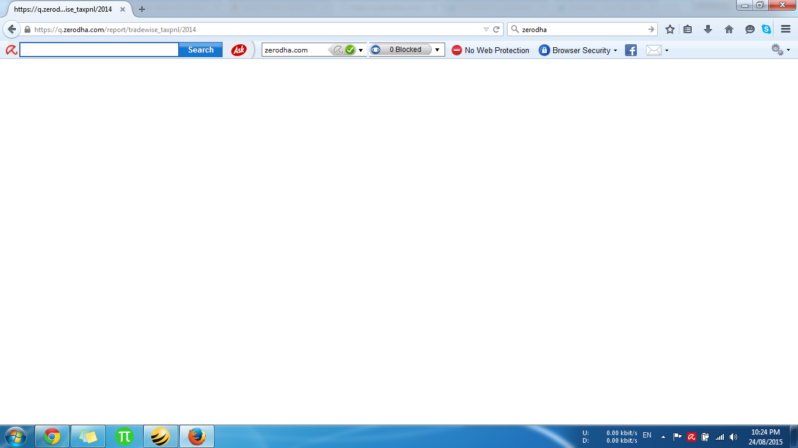Image resolution: width=798 pixels, height=448 pixels.
Task: Open a new tab with plus button
Action: [141, 9]
